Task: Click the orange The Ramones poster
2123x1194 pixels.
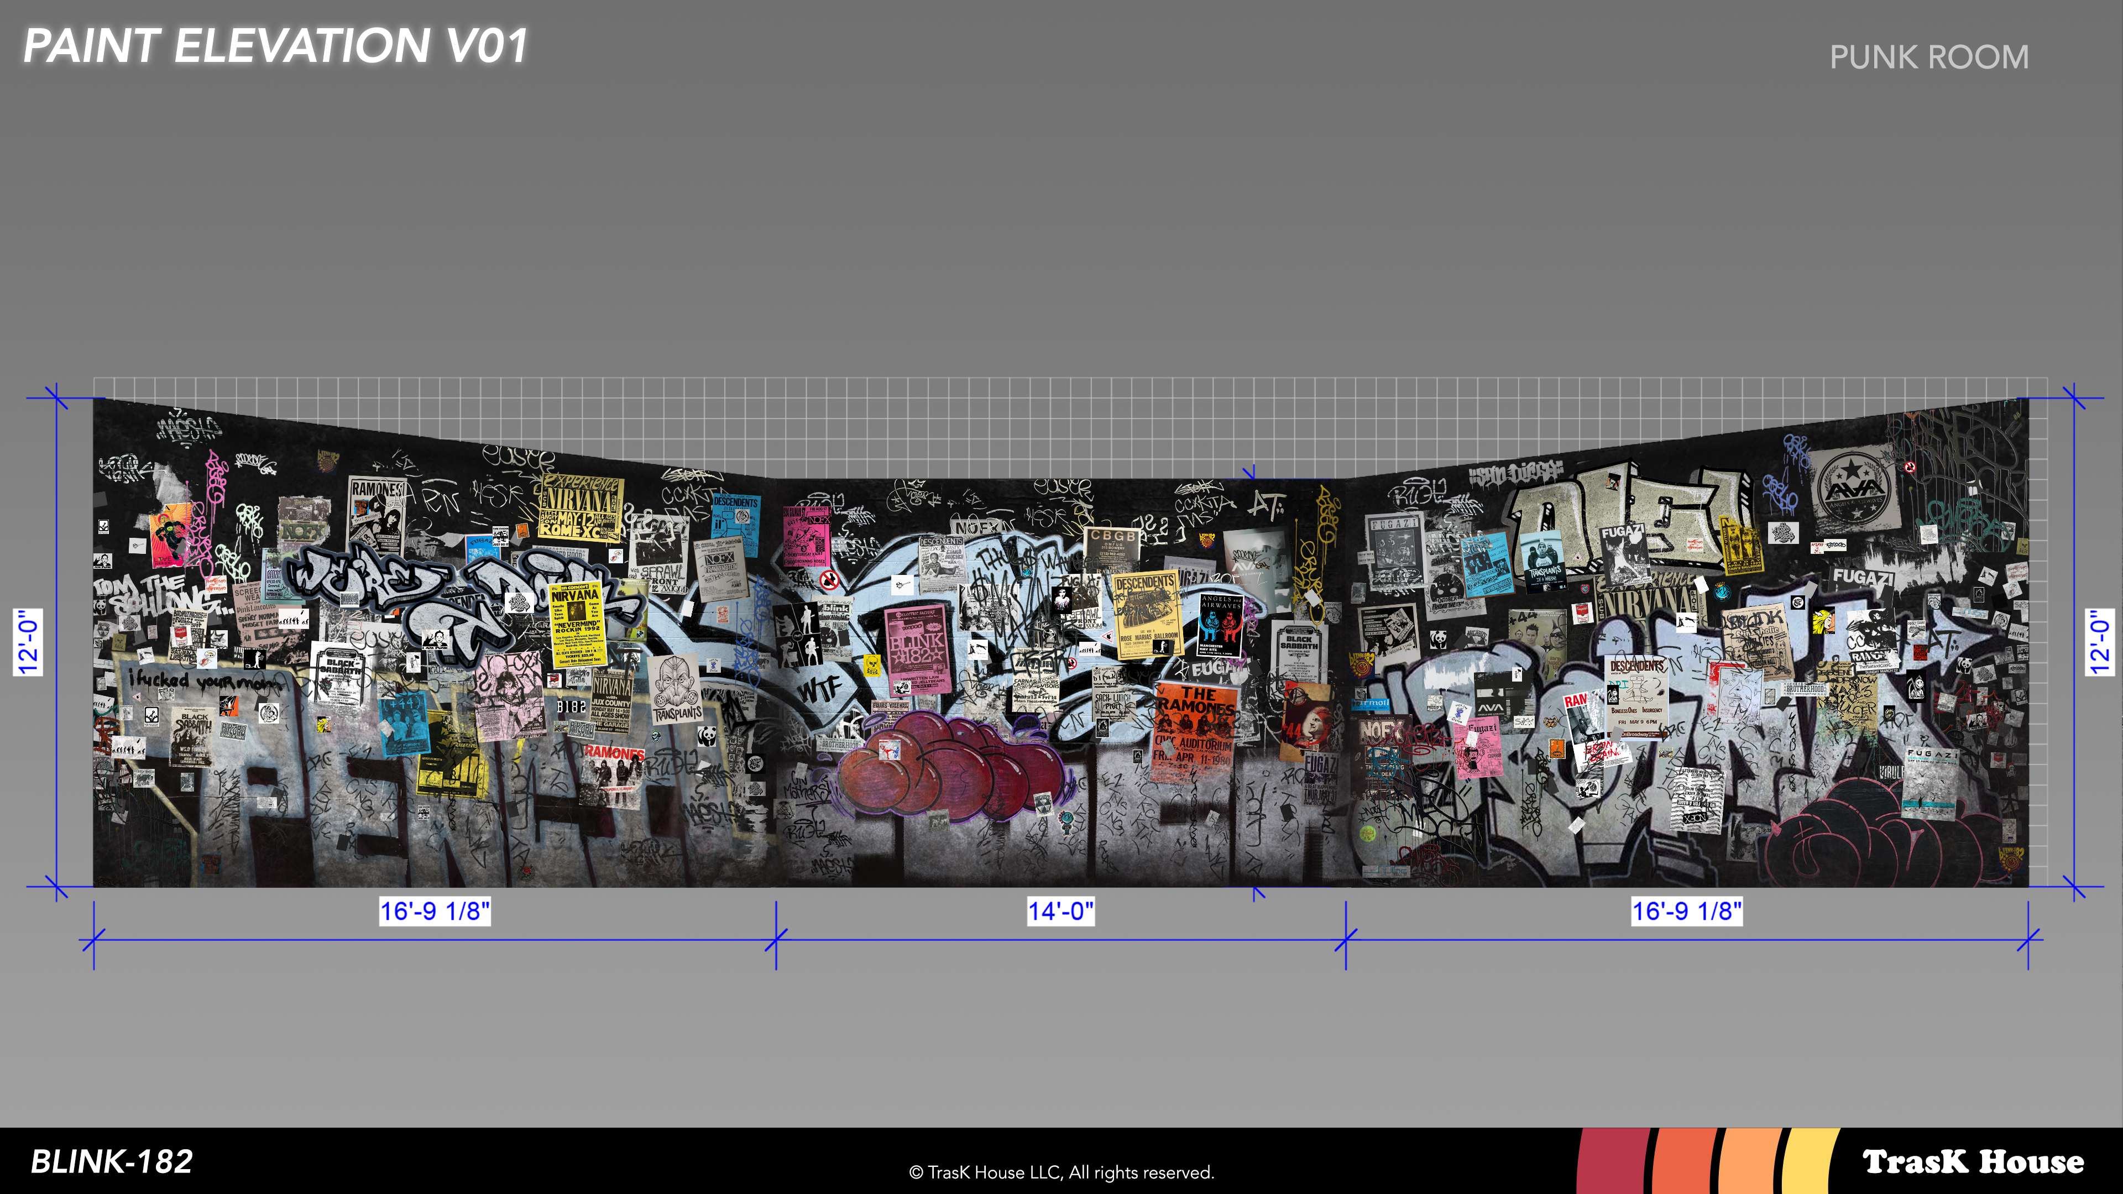Action: [x=1196, y=725]
